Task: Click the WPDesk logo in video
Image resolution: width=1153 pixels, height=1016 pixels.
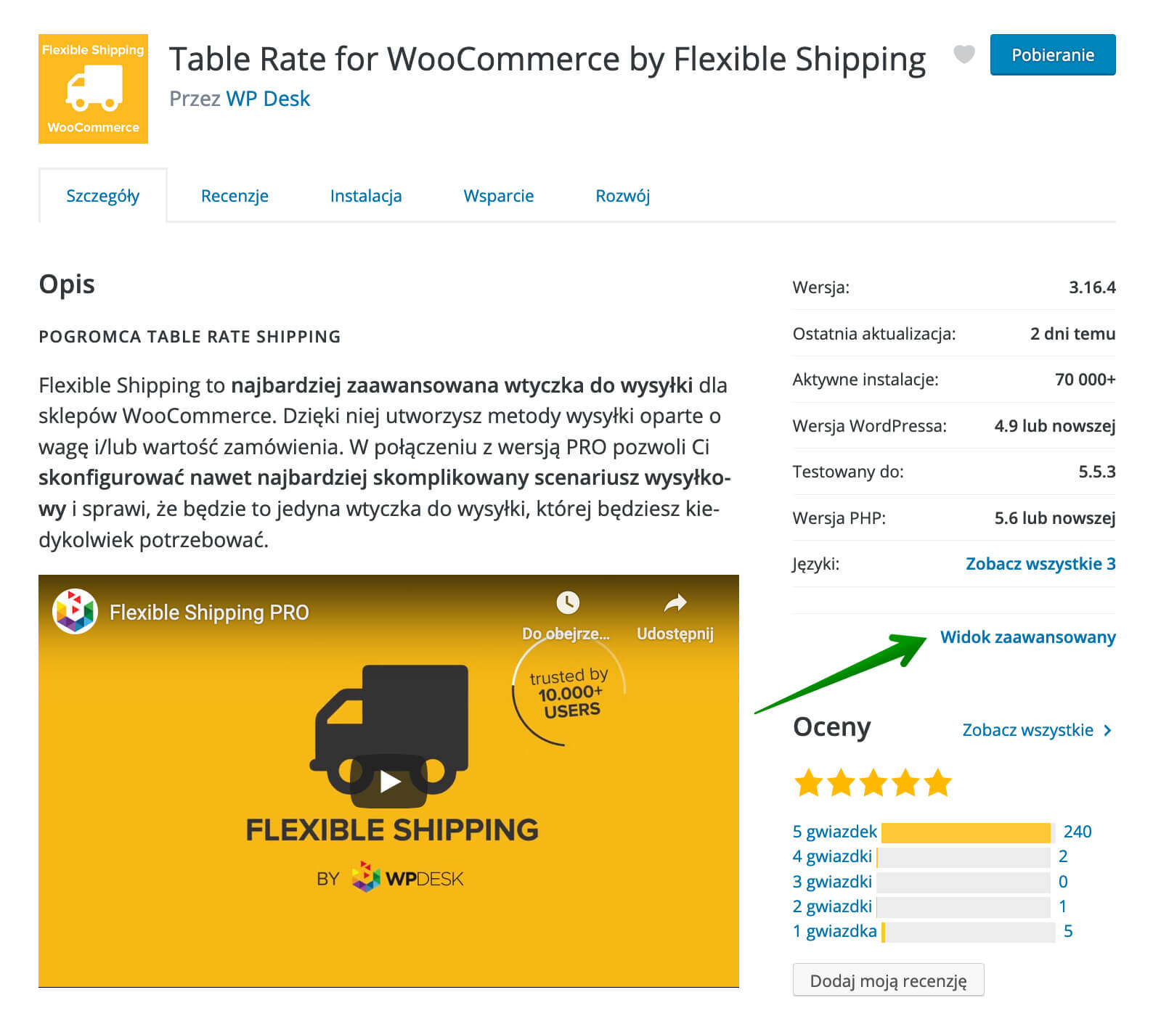Action: pos(407,878)
